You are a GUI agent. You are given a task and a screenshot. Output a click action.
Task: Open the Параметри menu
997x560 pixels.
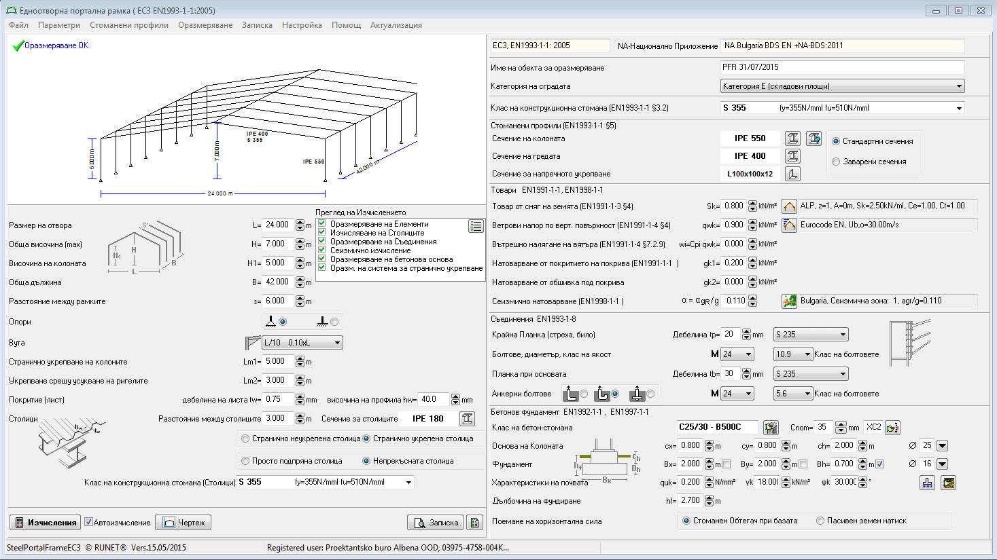click(x=58, y=24)
